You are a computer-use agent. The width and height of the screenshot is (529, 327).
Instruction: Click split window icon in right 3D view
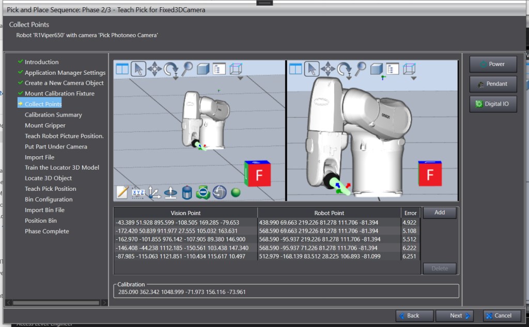(295, 69)
